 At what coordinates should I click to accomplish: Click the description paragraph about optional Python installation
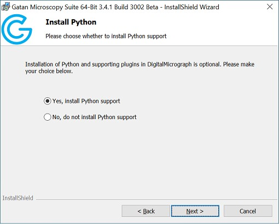tap(140, 68)
